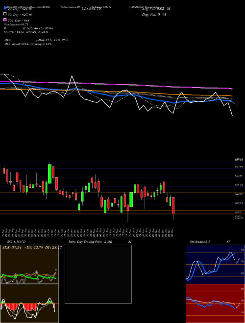Click the 653.07 price axis label

point(239,176)
